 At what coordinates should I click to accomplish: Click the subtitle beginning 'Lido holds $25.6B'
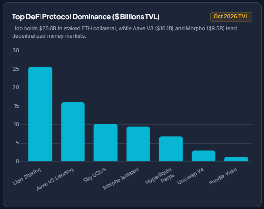(x=124, y=32)
